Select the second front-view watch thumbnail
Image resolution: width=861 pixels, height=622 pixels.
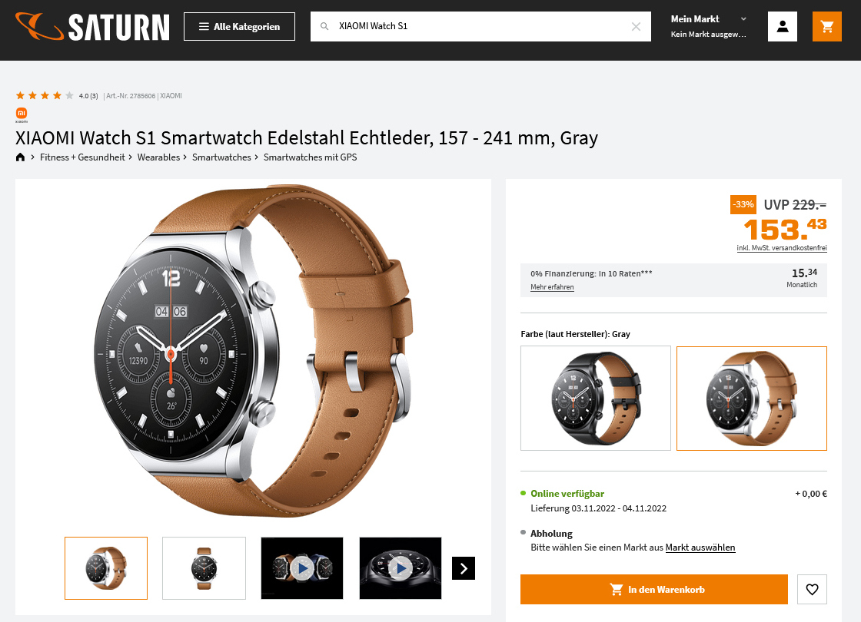coord(204,568)
